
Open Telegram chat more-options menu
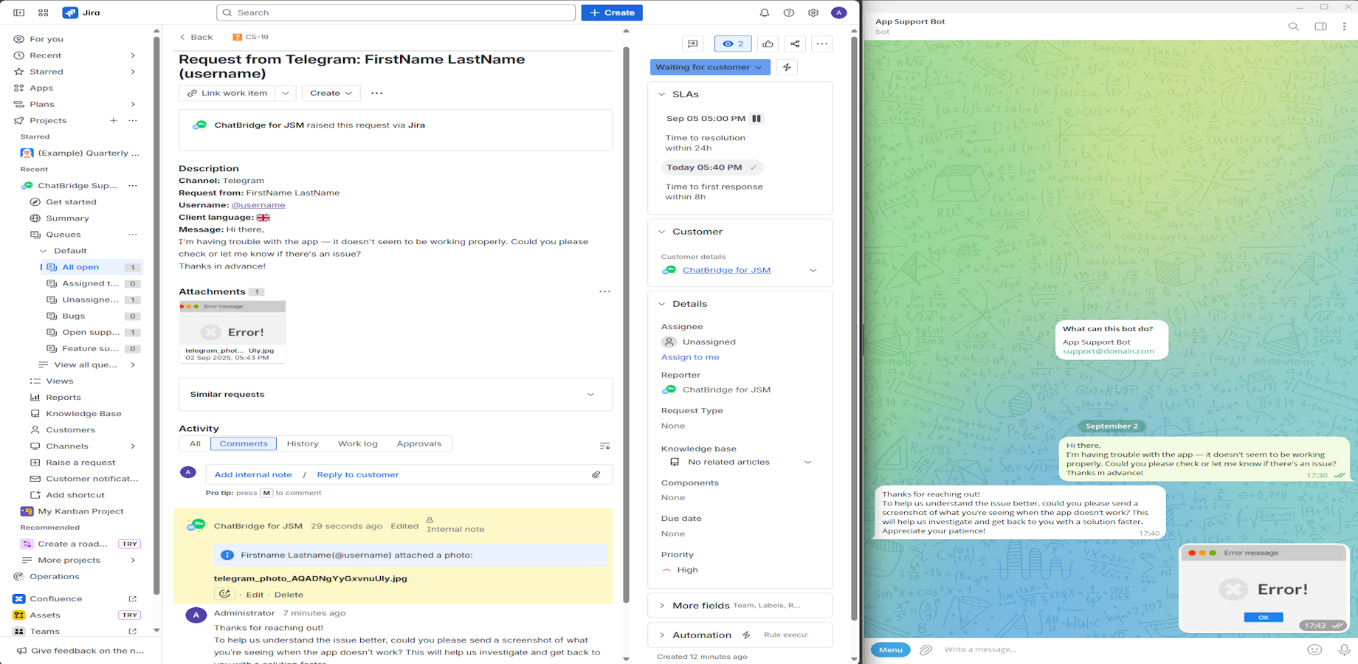click(x=1344, y=27)
